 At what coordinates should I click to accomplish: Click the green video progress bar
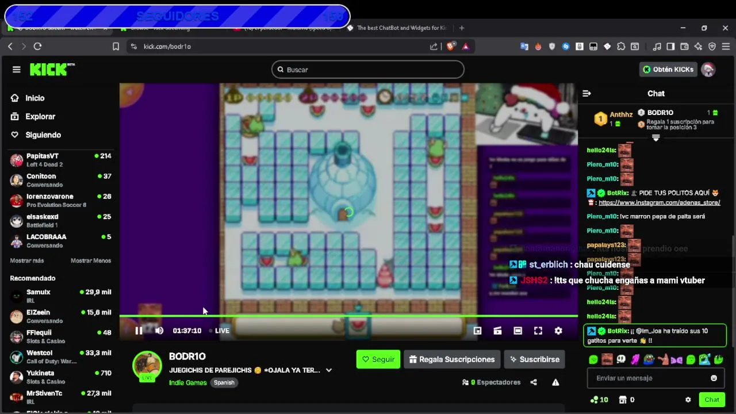pos(348,316)
